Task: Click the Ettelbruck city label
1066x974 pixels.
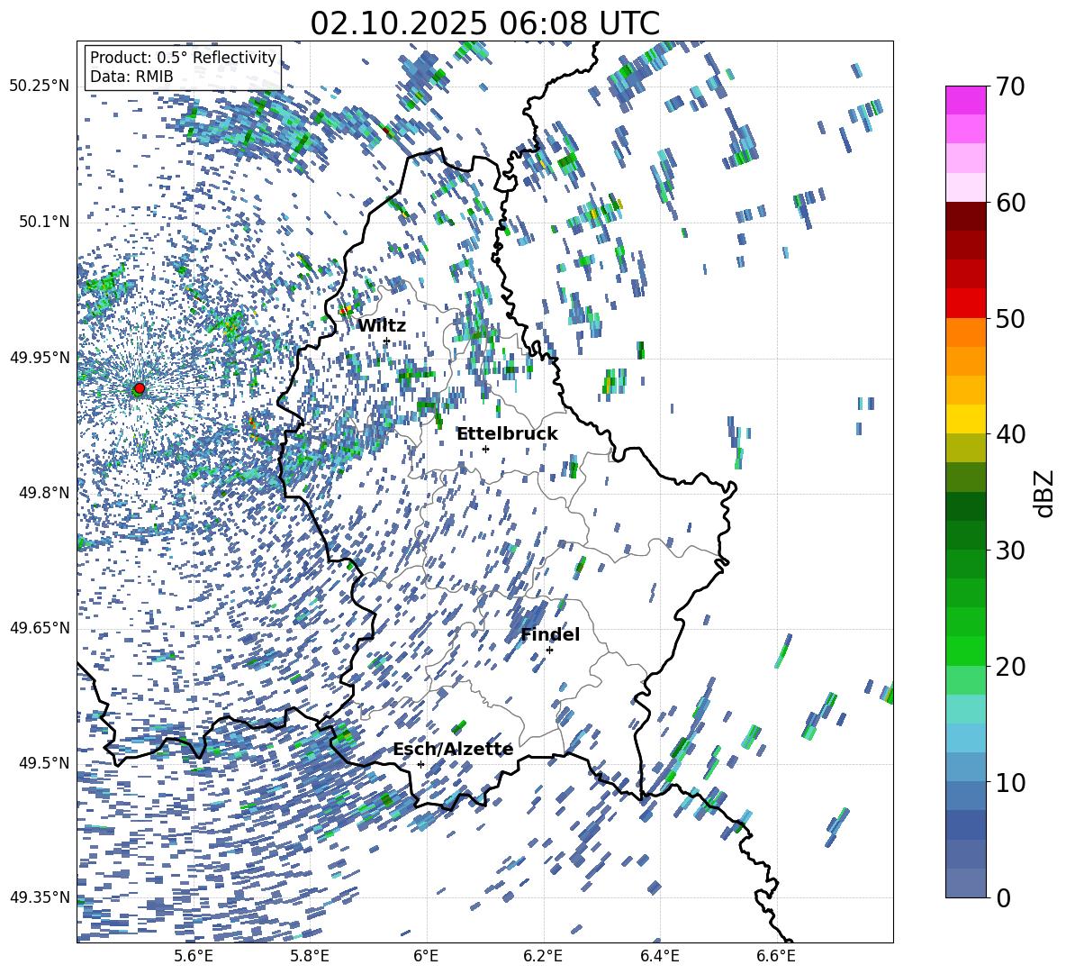Action: click(507, 434)
